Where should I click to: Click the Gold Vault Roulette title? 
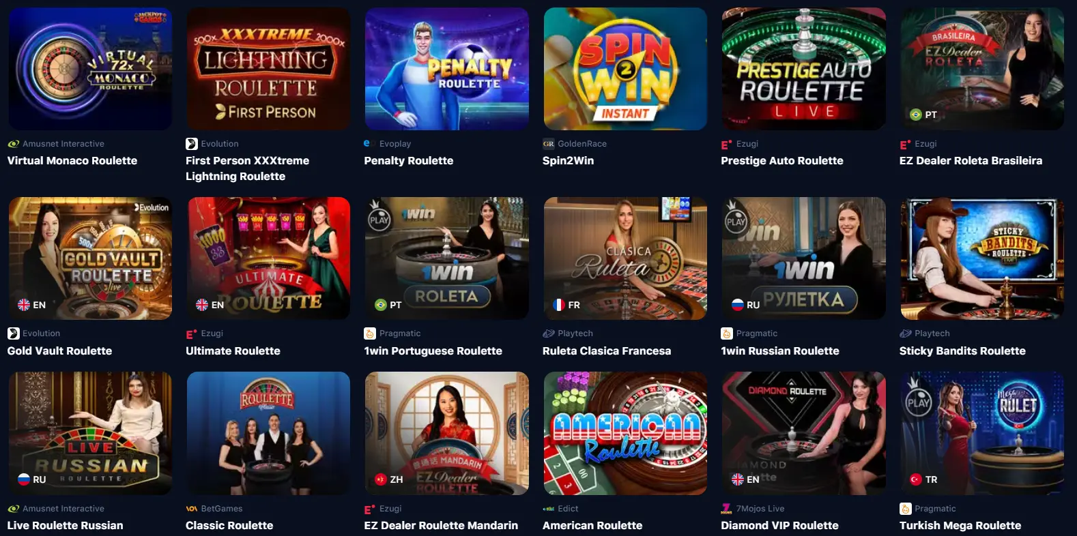tap(59, 351)
